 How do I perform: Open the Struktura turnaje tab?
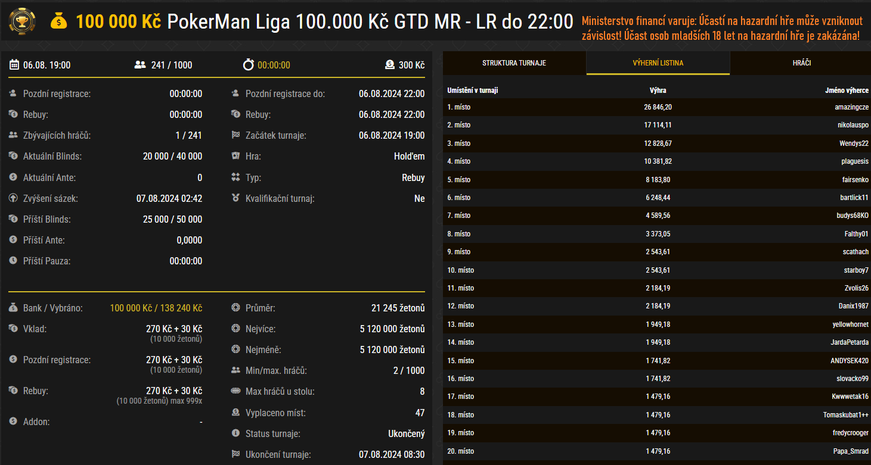[514, 63]
